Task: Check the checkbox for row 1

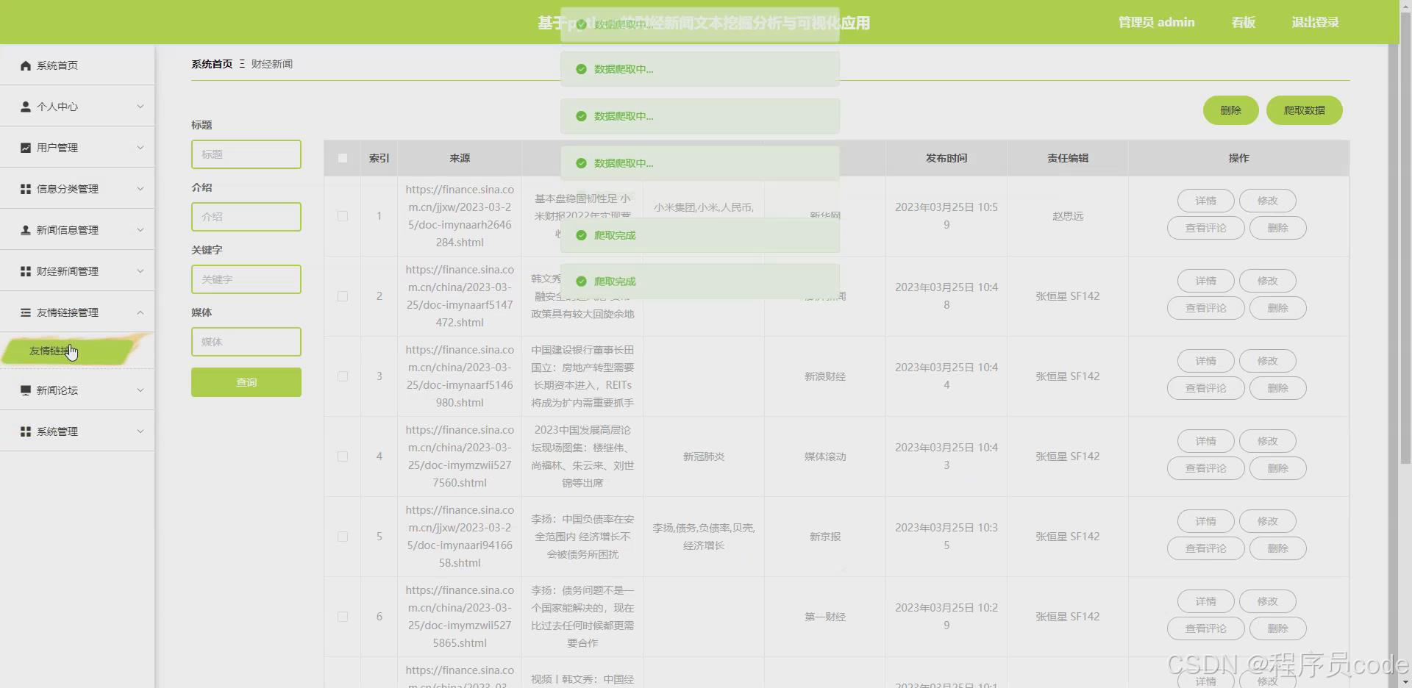Action: tap(343, 216)
